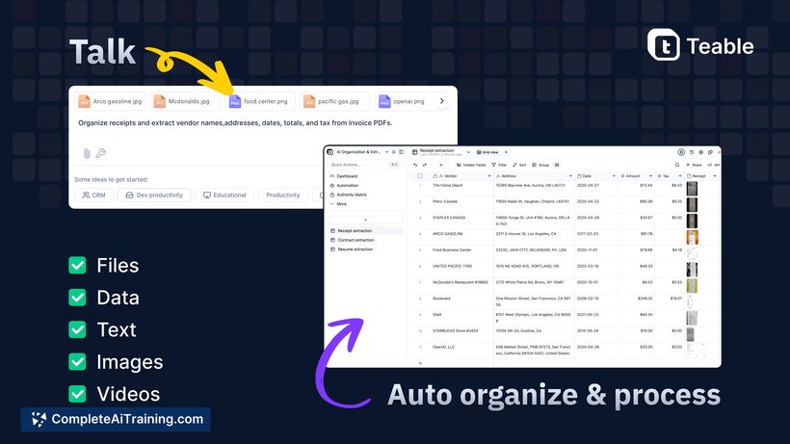Select the Receipt extraction table in the sidebar

[365, 230]
